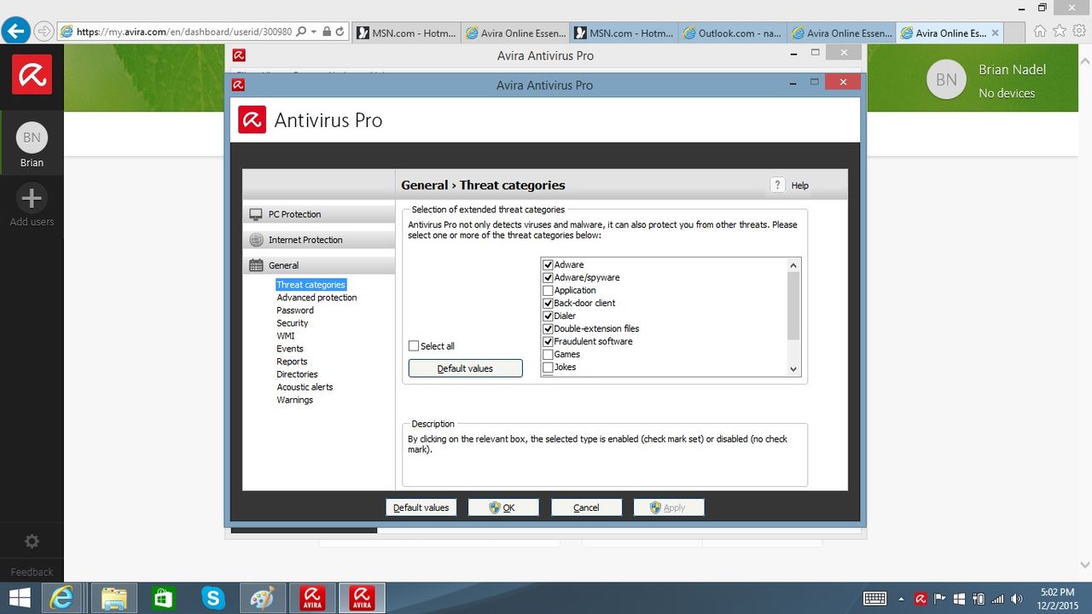Expand the Internet Protection section
The height and width of the screenshot is (614, 1092).
pos(319,240)
